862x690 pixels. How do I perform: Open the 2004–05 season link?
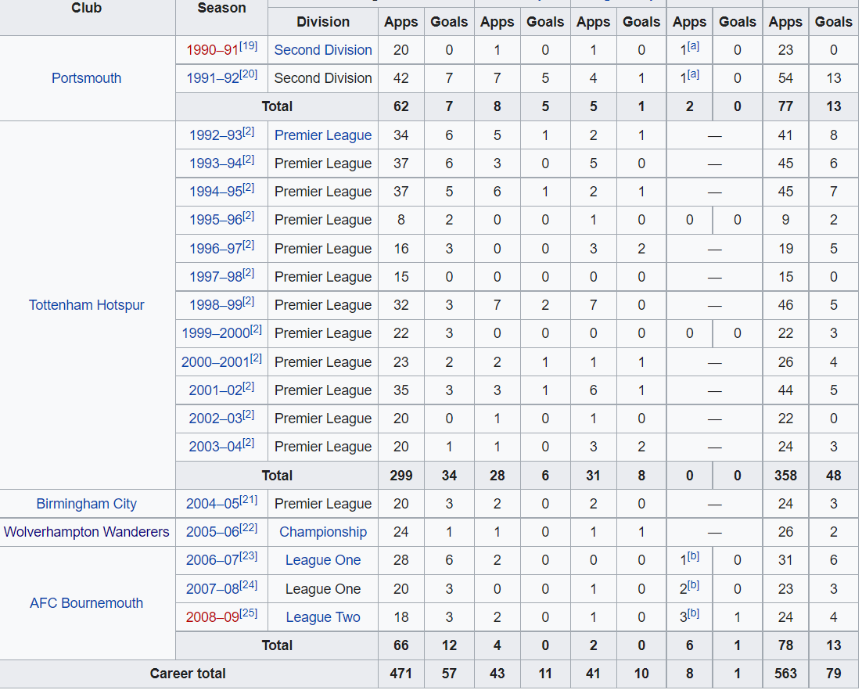(x=212, y=504)
